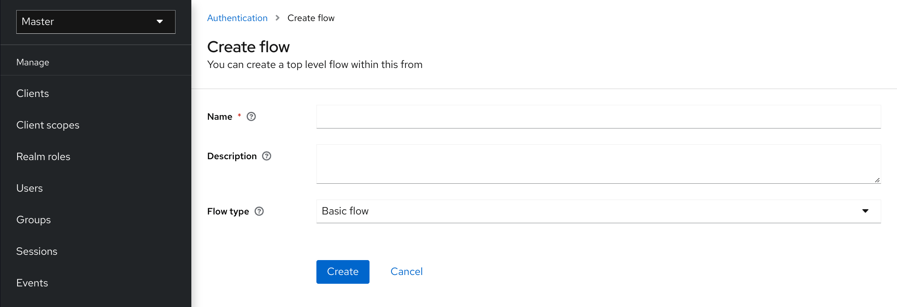Go to Clients in the sidebar

point(32,93)
